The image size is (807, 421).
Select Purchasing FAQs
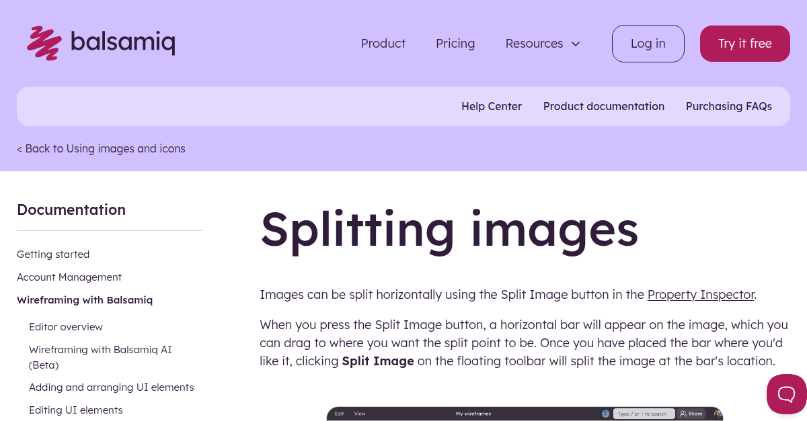pos(729,106)
